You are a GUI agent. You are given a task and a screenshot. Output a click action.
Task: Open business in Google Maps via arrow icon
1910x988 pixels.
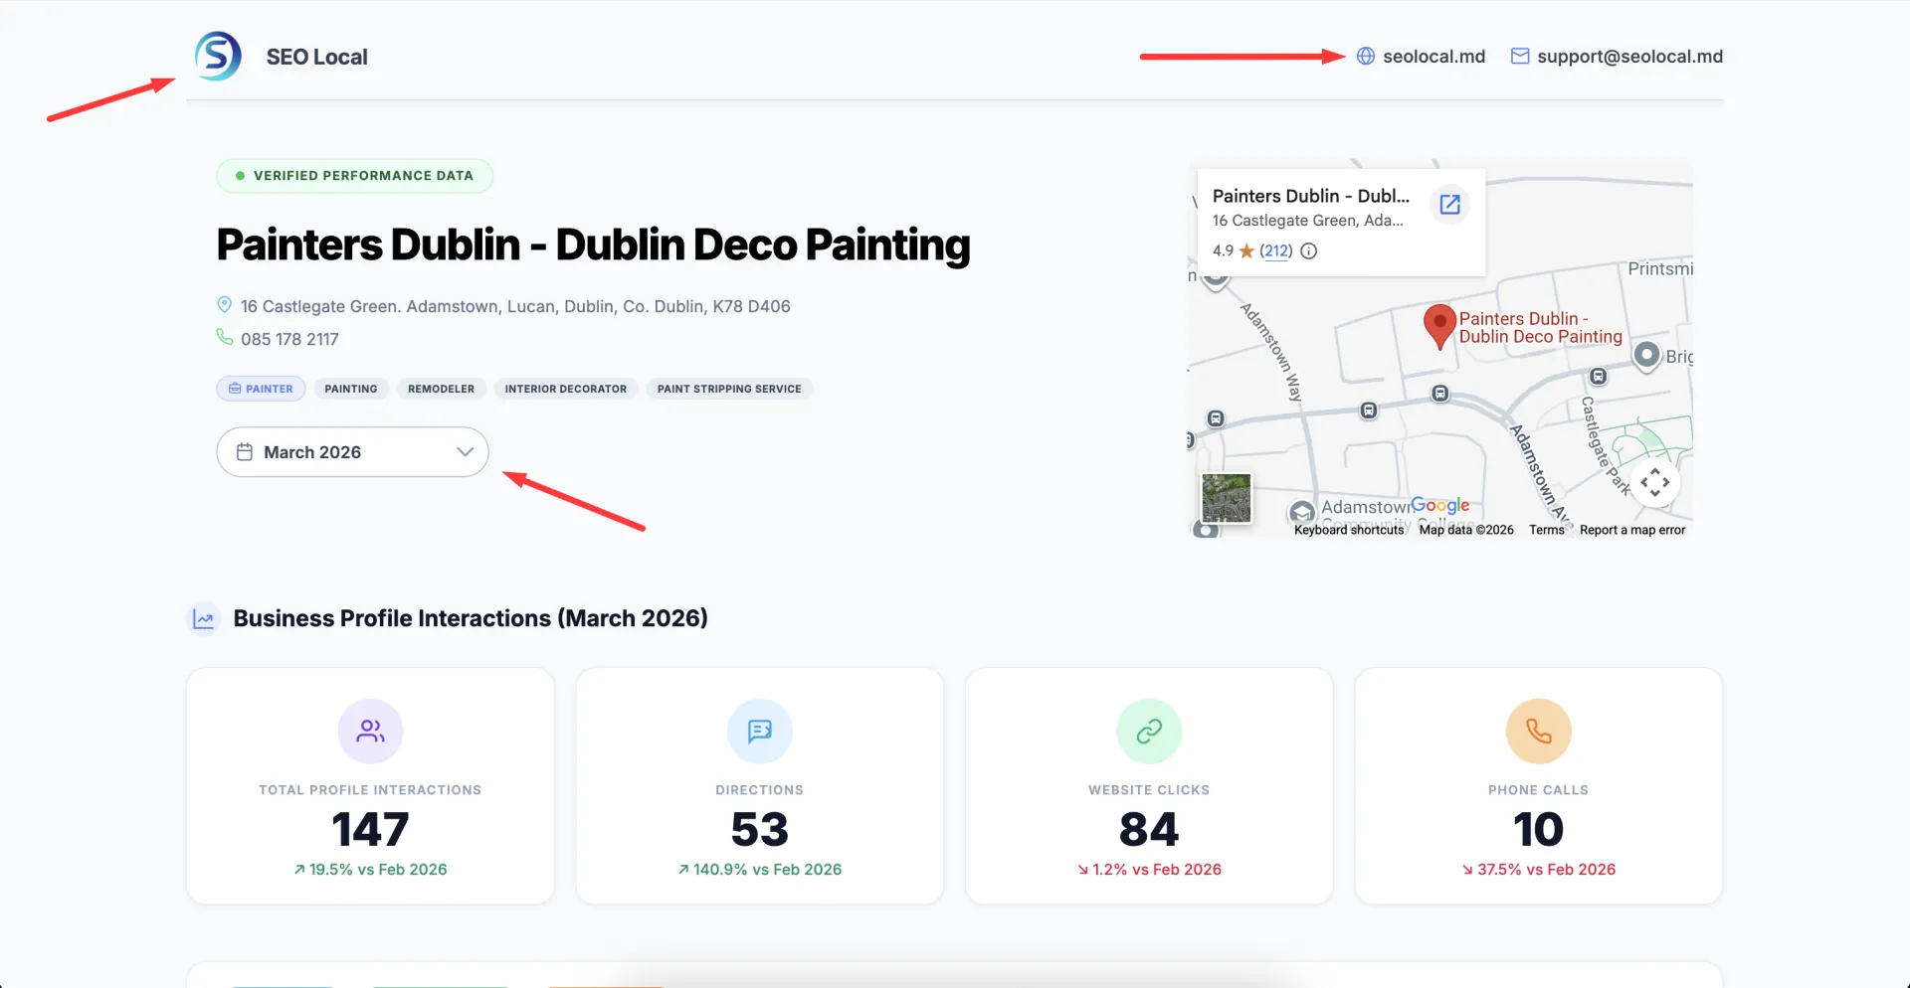[1450, 204]
